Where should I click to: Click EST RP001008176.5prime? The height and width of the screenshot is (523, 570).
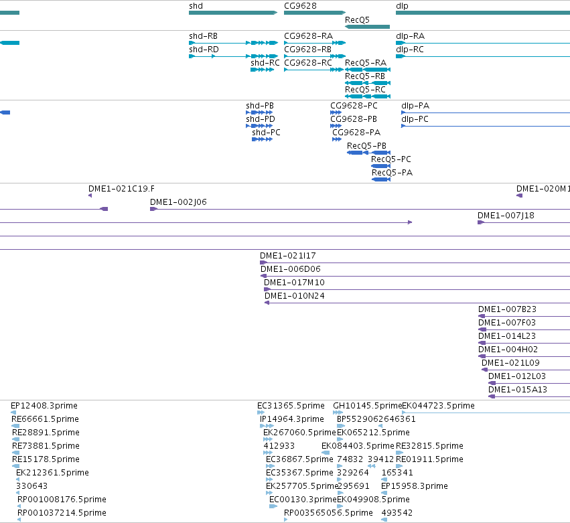19,506
